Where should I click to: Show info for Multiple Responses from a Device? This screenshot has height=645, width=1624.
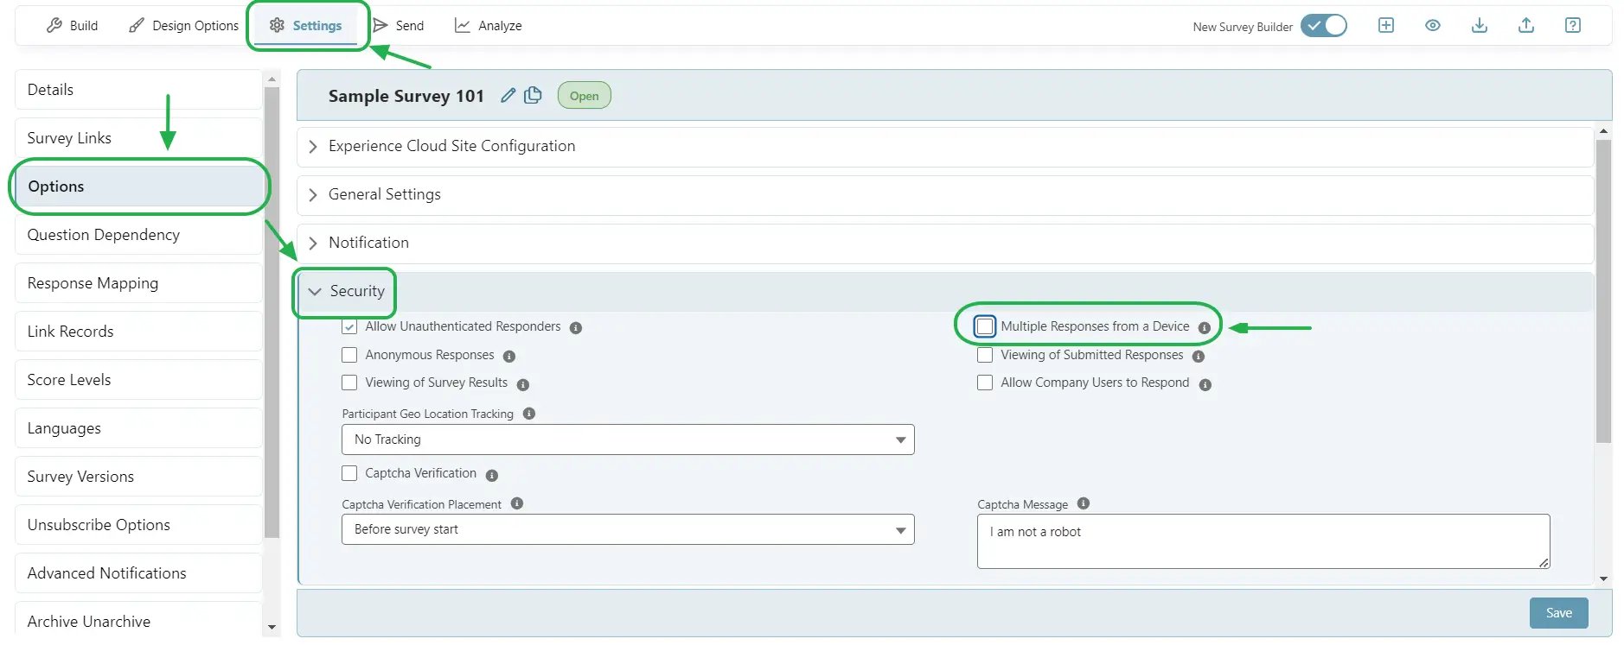pyautogui.click(x=1205, y=328)
